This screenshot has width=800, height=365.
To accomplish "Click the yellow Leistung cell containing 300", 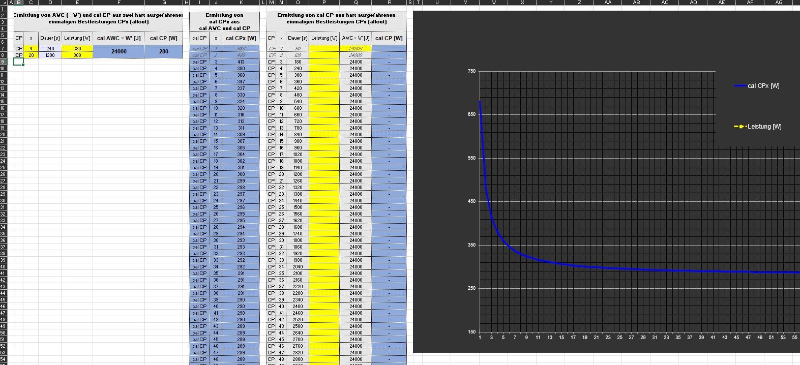I will [x=77, y=55].
